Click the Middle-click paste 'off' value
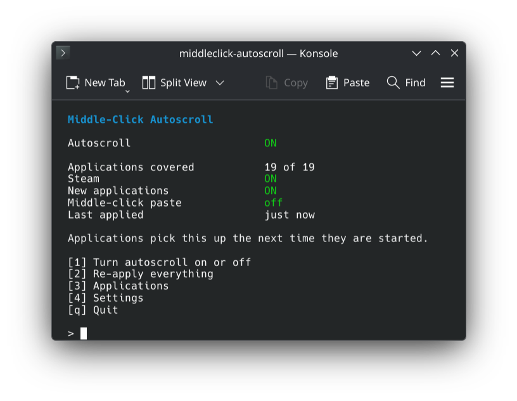Image resolution: width=517 pixels, height=401 pixels. (x=274, y=203)
